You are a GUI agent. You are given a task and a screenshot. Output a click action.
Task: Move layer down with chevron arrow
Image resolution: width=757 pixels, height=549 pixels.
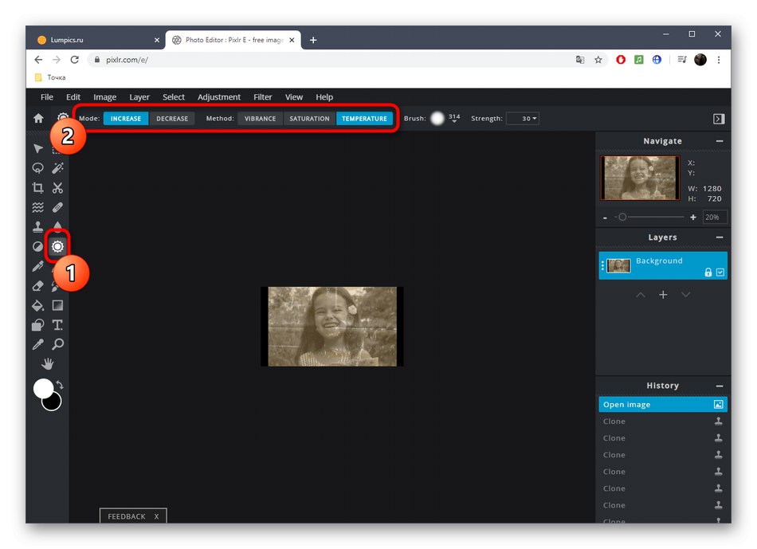[685, 295]
